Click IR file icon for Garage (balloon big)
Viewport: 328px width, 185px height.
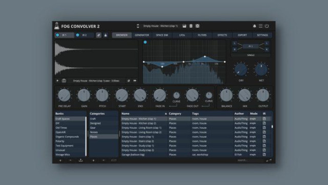point(264,155)
